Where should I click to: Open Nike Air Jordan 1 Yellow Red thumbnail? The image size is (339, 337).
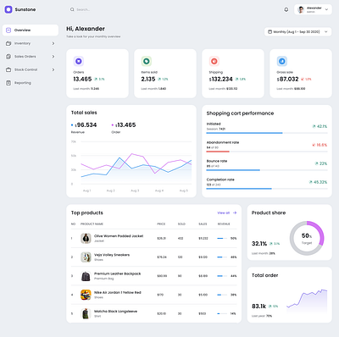[86, 295]
